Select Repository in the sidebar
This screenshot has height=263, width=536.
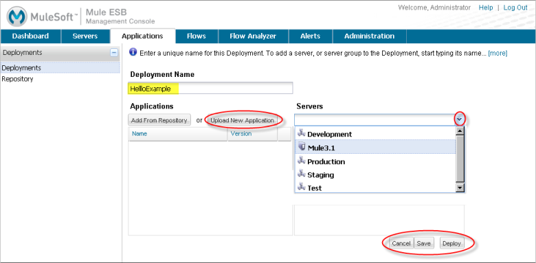17,79
